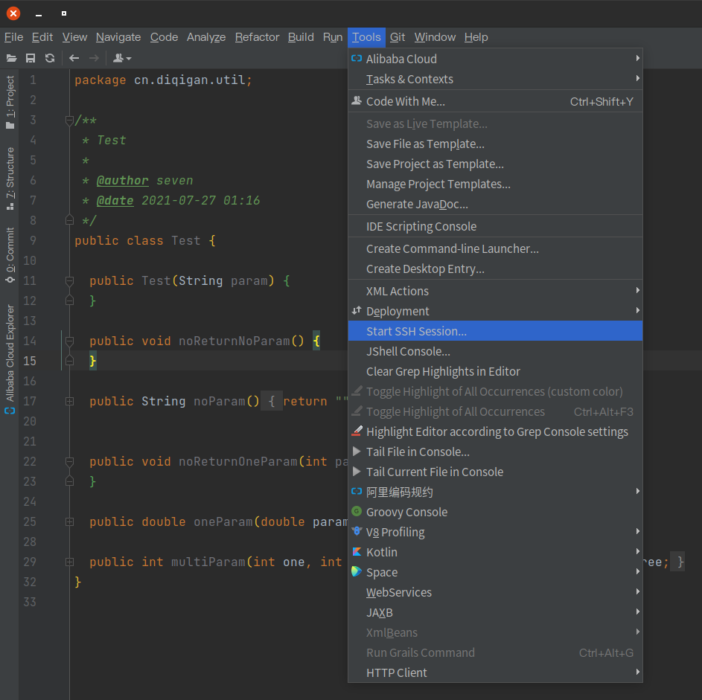This screenshot has height=700, width=702.
Task: Open the Structure tool window
Action: coord(10,179)
